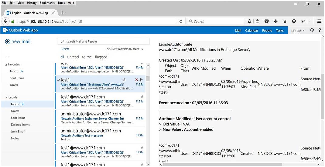Flag the selected test1 message
The width and height of the screenshot is (325, 167).
(142, 80)
